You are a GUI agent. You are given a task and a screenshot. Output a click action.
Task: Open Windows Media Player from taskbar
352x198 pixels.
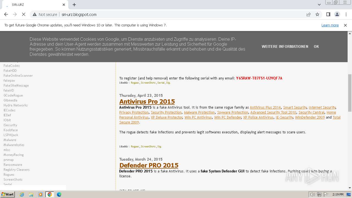40,194
